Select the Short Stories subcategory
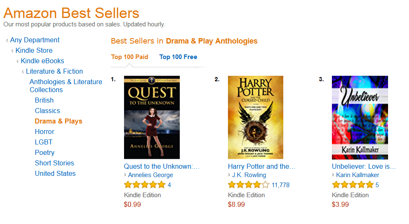409x224 pixels. point(54,163)
